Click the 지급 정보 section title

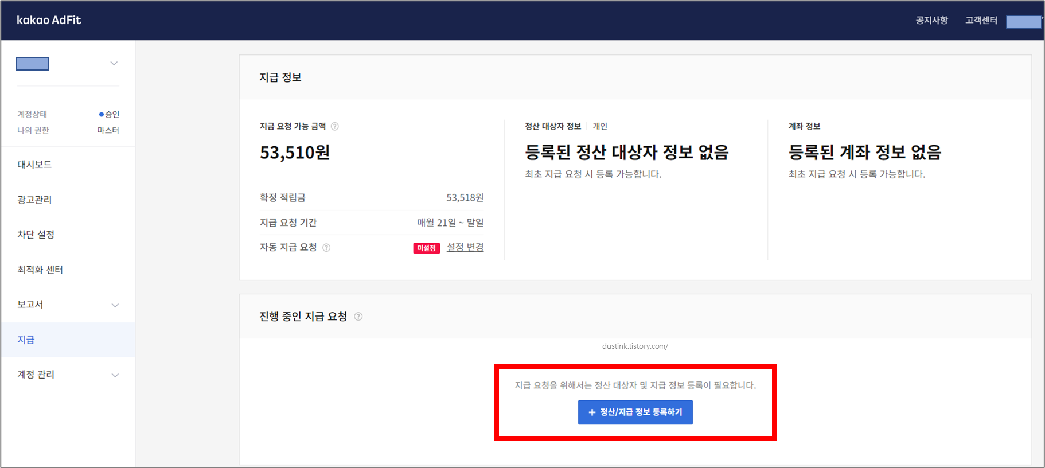click(280, 77)
